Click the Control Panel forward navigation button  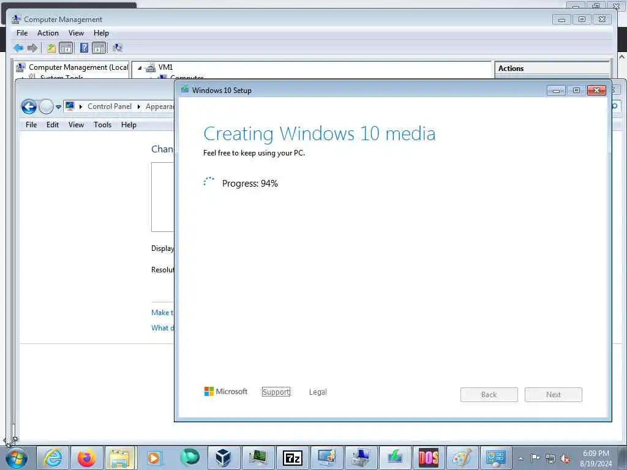point(46,106)
